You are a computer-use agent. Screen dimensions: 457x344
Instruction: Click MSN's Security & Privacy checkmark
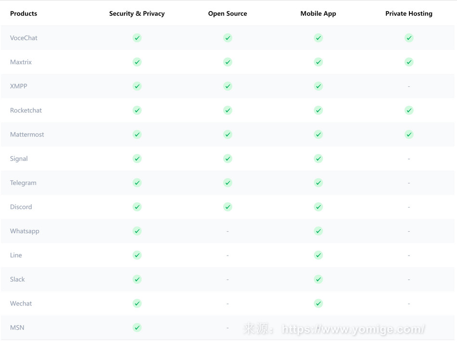point(137,328)
